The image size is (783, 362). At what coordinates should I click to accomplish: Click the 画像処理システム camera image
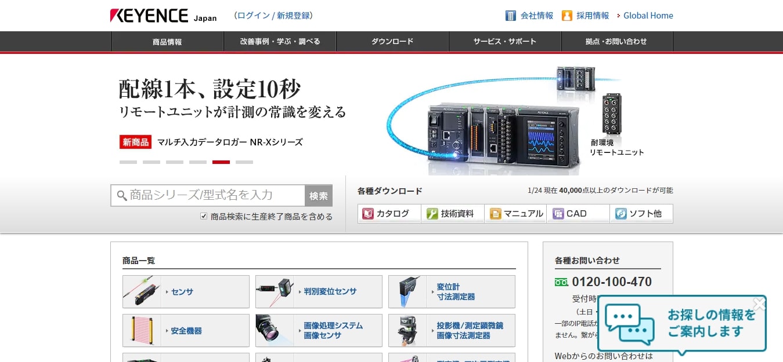(275, 331)
